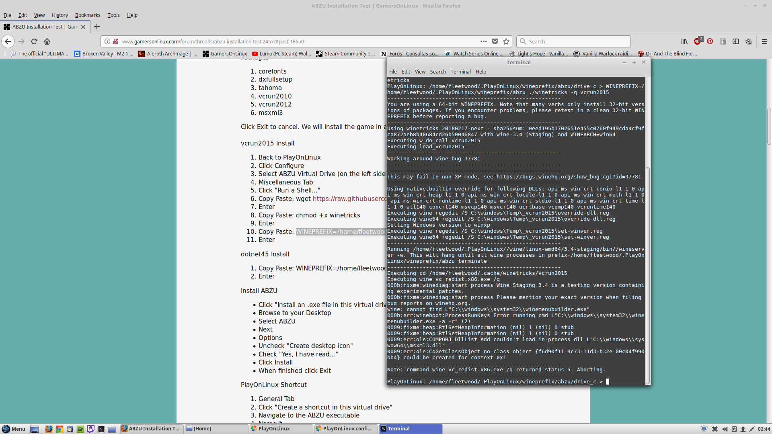Click the show desktop icon in taskbar
The width and height of the screenshot is (772, 434).
pyautogui.click(x=35, y=429)
